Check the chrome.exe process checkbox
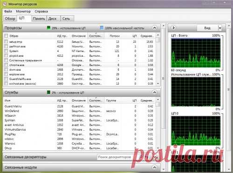 coord(6,65)
